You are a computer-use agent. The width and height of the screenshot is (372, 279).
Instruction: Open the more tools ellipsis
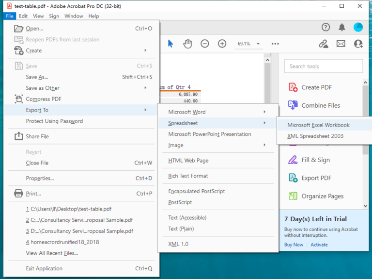tap(275, 44)
